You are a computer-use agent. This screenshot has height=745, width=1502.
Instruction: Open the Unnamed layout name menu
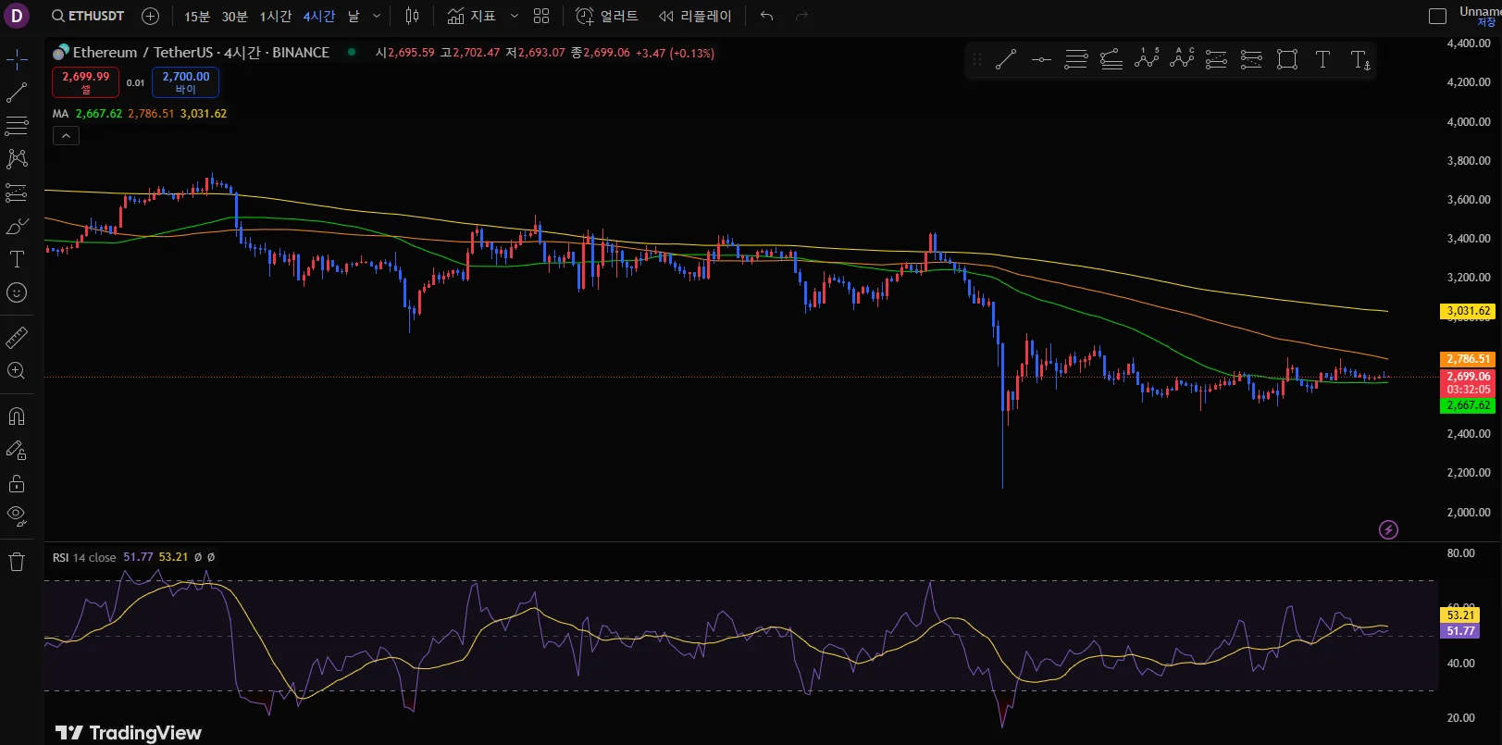coord(1480,11)
